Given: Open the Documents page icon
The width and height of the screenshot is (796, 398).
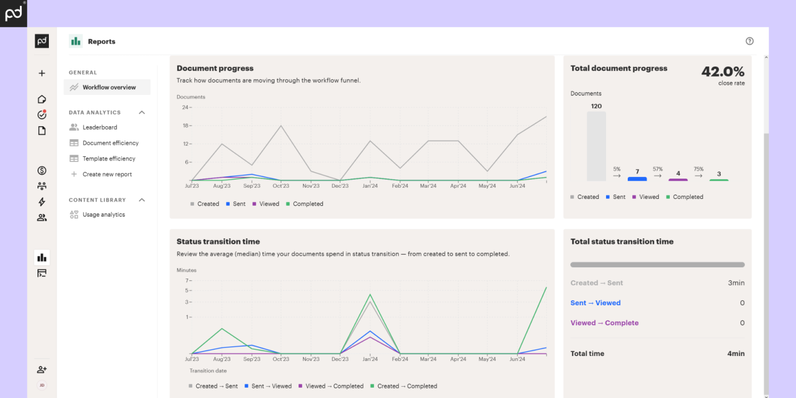Looking at the screenshot, I should coord(42,131).
